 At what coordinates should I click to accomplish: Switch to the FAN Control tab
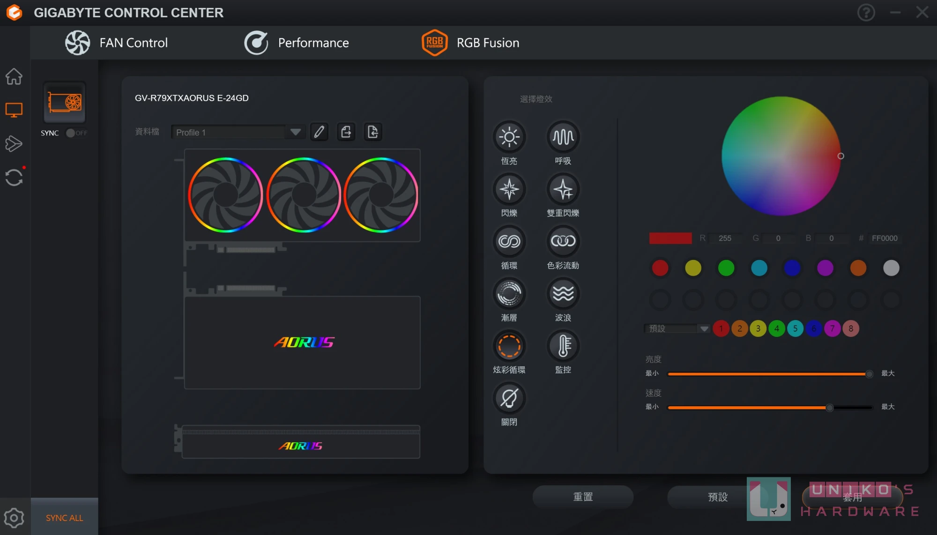(x=117, y=43)
